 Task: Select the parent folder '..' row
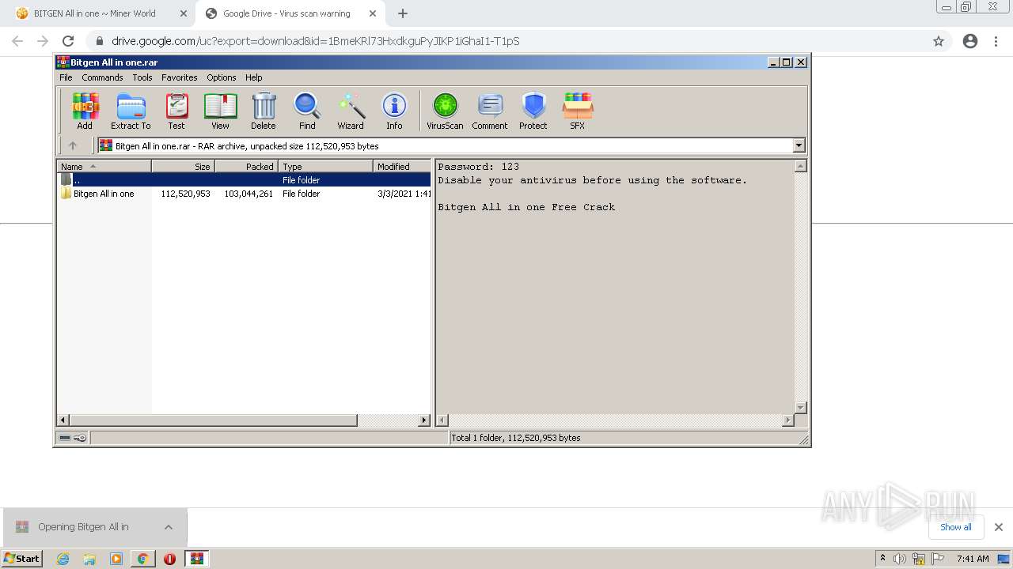tap(244, 180)
